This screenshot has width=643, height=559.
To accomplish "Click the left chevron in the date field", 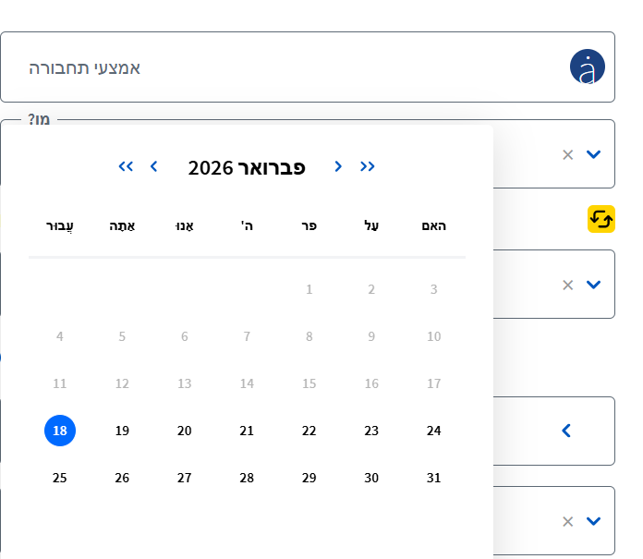I will [566, 431].
